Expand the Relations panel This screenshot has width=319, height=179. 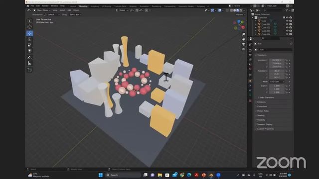click(x=261, y=102)
